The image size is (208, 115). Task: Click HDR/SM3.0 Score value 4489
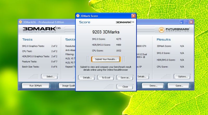tap(119, 45)
